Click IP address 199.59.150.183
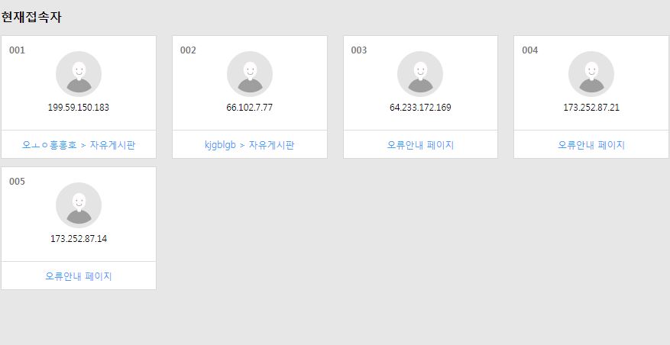 coord(79,107)
